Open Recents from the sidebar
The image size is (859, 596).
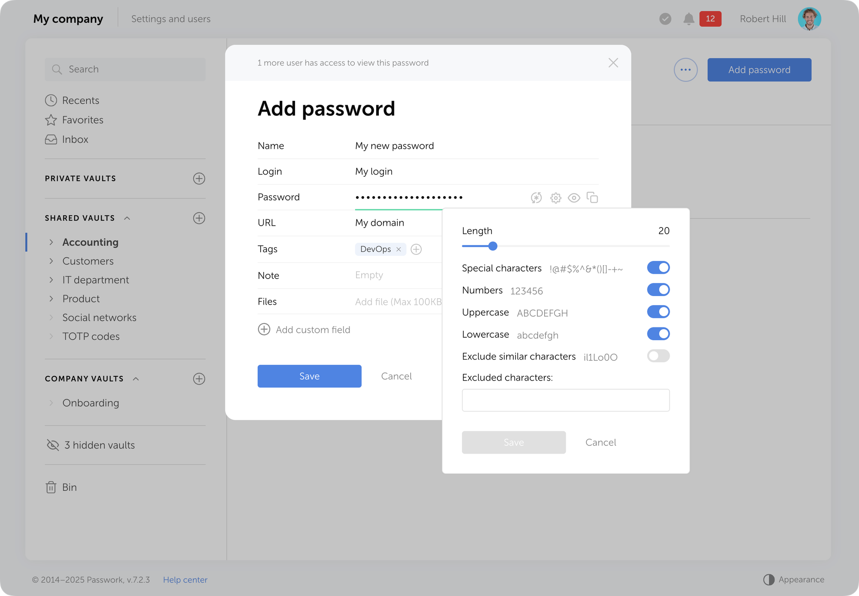coord(81,100)
